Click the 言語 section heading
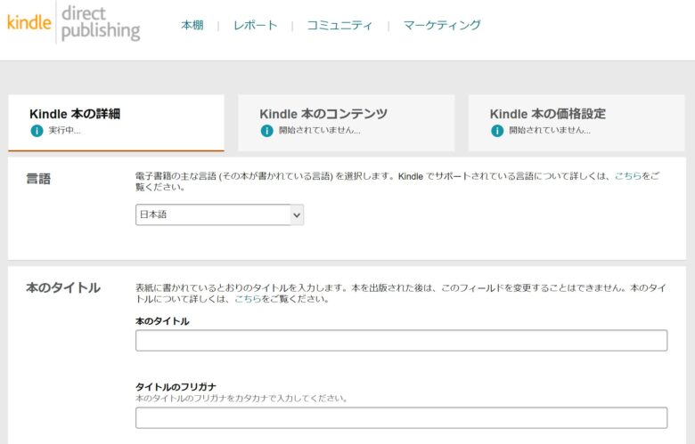This screenshot has width=695, height=444. (38, 178)
